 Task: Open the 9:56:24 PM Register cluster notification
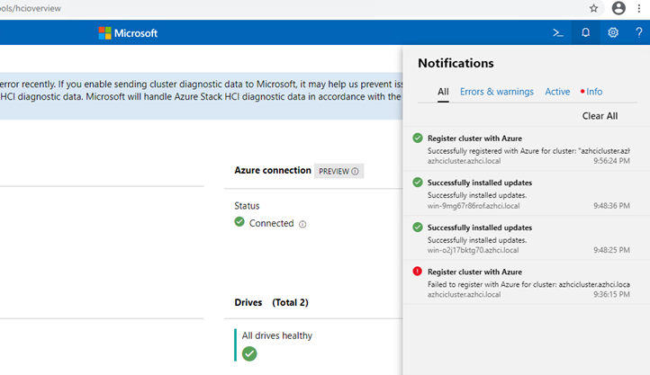point(526,149)
